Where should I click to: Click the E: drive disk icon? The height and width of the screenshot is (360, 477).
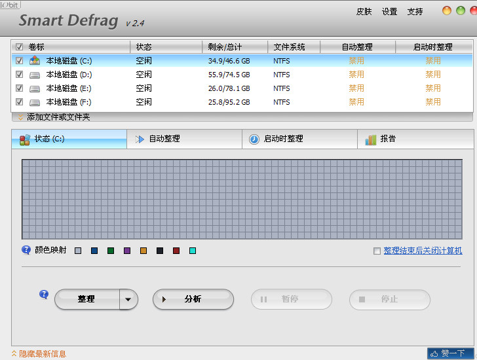pyautogui.click(x=35, y=88)
